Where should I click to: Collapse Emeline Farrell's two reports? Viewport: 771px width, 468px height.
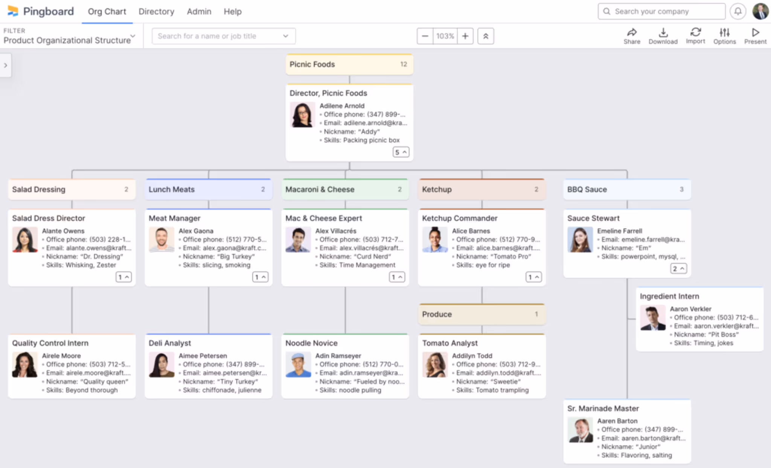[678, 268]
